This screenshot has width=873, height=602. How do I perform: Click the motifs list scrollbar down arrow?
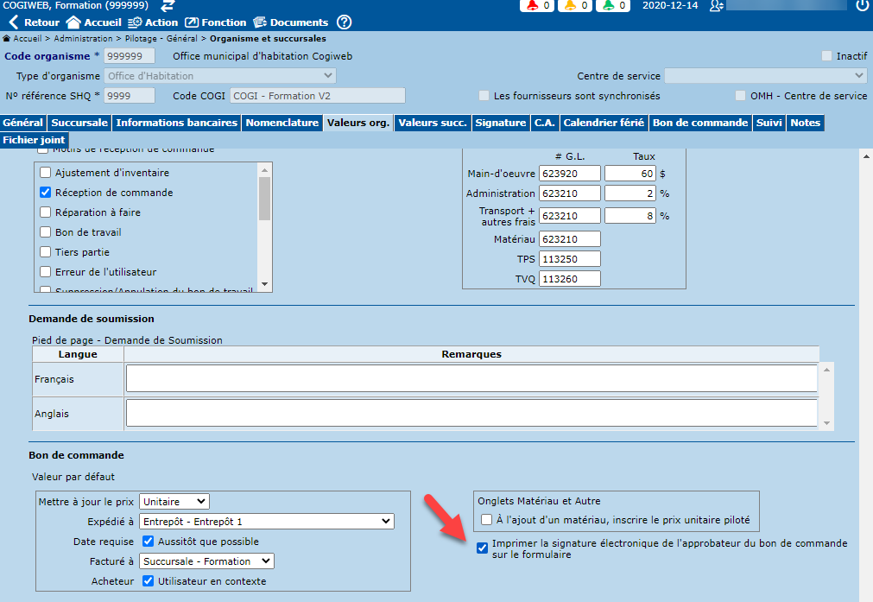pos(265,285)
